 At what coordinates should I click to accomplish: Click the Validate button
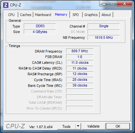[x=94, y=126]
